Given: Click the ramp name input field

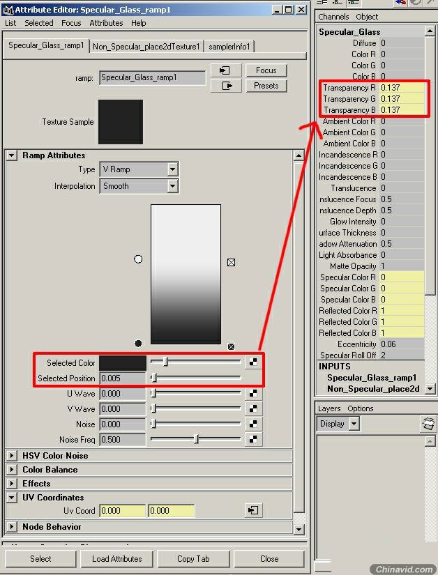Looking at the screenshot, I should [152, 78].
